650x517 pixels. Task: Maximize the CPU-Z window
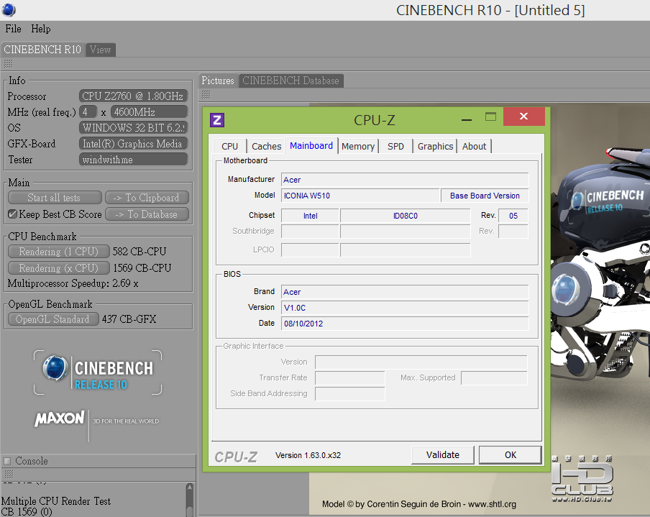pos(490,117)
